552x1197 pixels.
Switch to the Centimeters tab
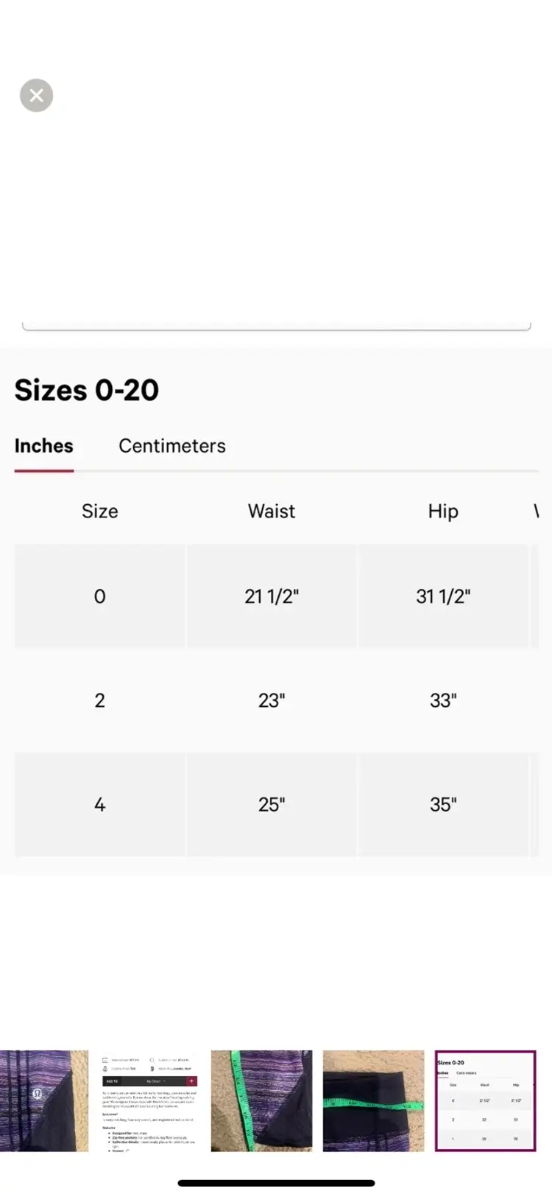point(171,446)
